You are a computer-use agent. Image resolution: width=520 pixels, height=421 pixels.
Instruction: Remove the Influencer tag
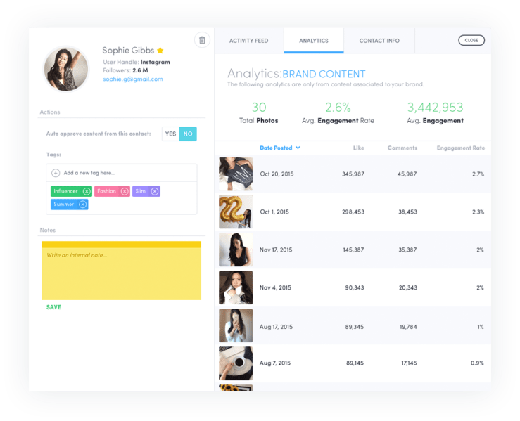click(x=87, y=191)
